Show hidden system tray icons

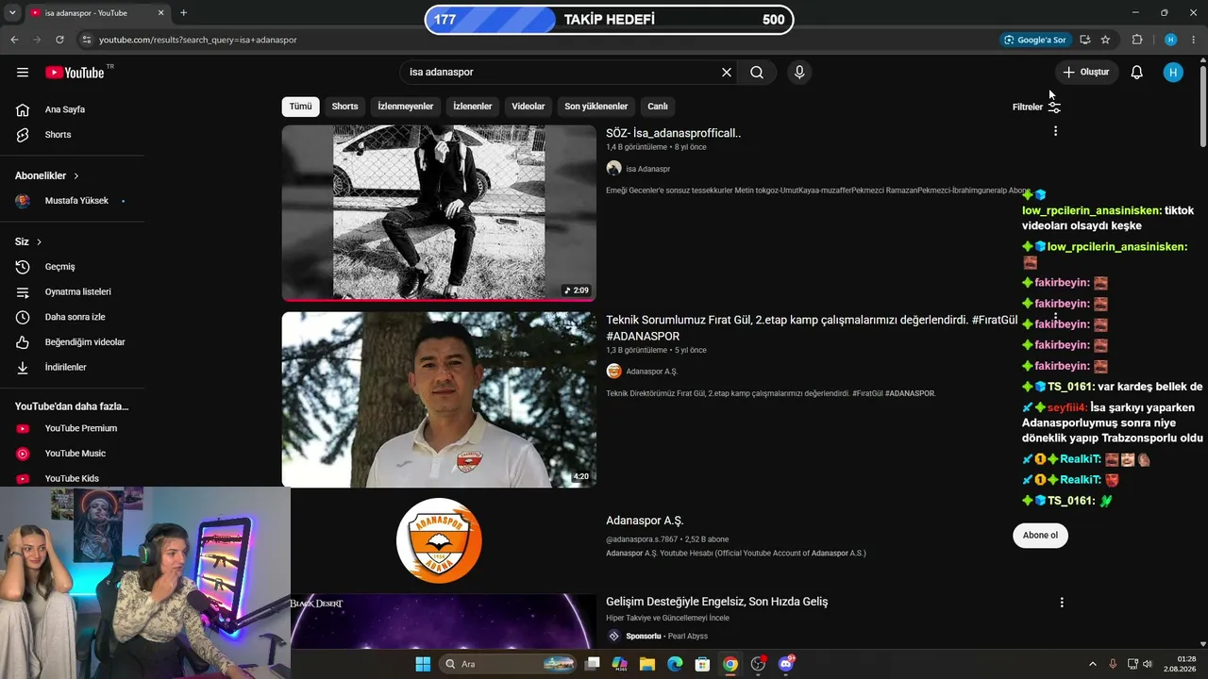click(1093, 664)
